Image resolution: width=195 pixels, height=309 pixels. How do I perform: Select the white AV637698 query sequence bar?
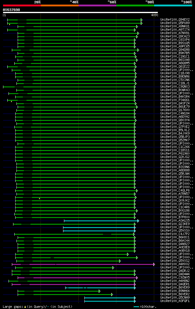click(x=80, y=12)
